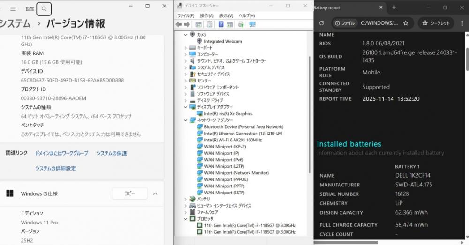Click the DELL 1K2CF14 battery name
469x245 pixels.
(x=412, y=175)
